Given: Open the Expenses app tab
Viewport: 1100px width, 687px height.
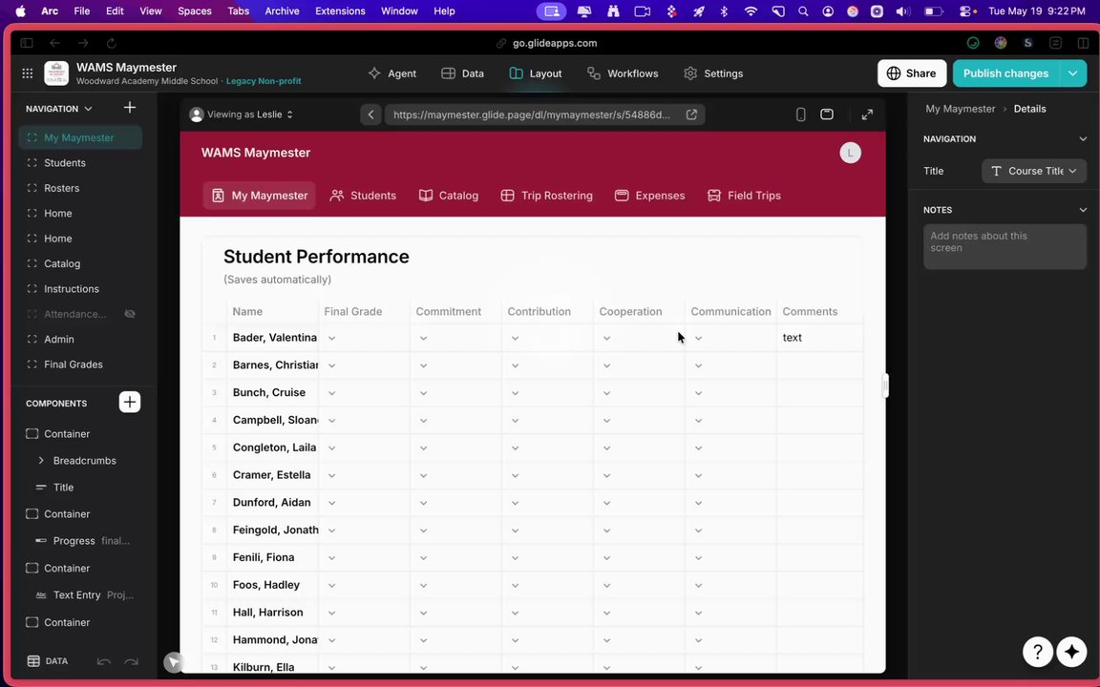Looking at the screenshot, I should point(649,196).
